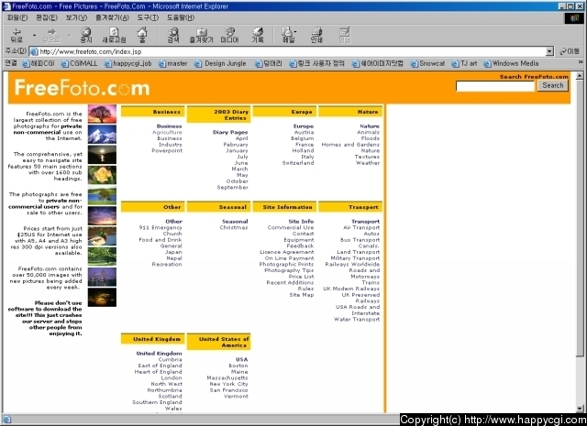Open the Favorites menu
Screen dimensions: 587x426
(x=112, y=17)
